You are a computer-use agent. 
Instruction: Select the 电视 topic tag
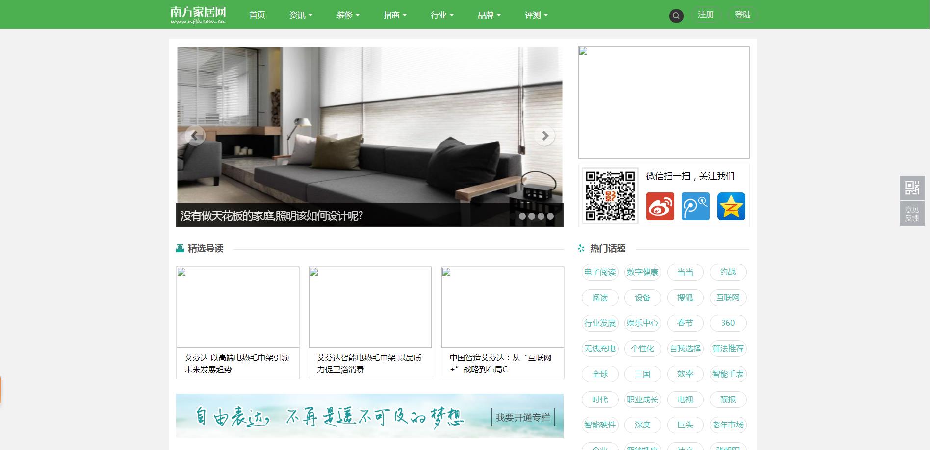[x=685, y=400]
